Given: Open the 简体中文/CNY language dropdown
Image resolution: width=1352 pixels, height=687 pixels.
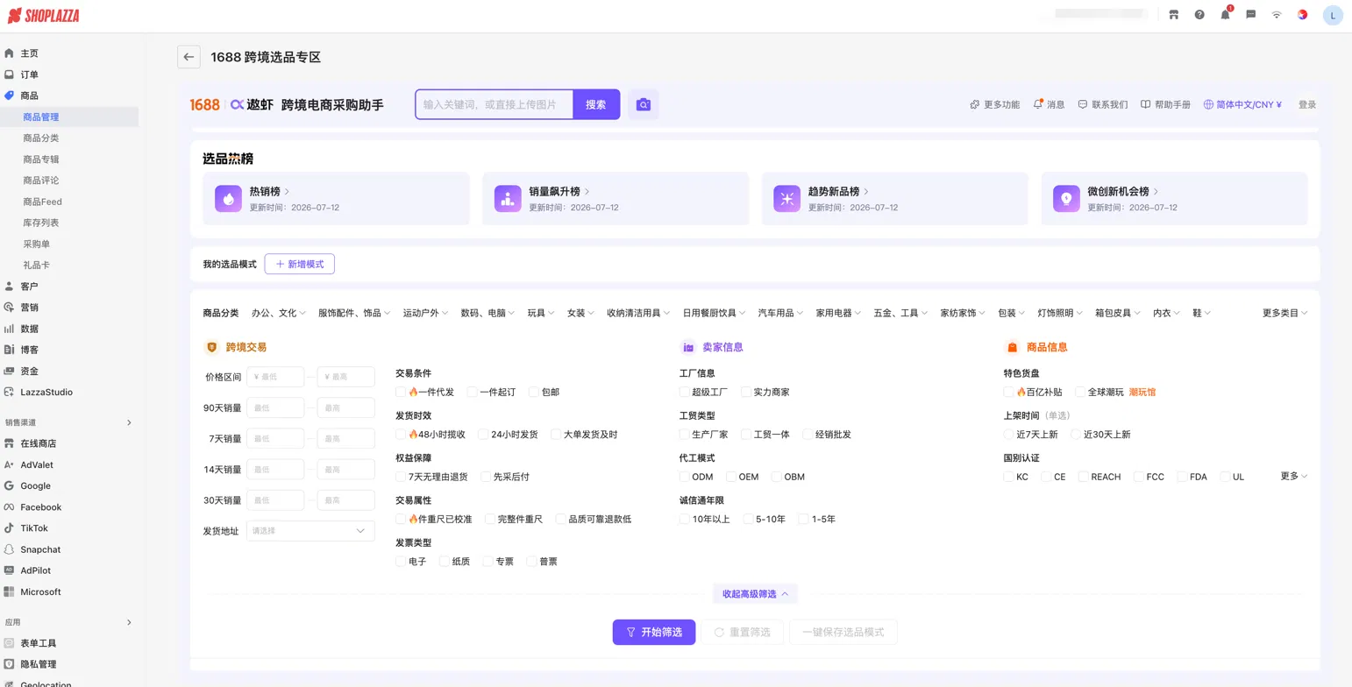Looking at the screenshot, I should (x=1243, y=104).
